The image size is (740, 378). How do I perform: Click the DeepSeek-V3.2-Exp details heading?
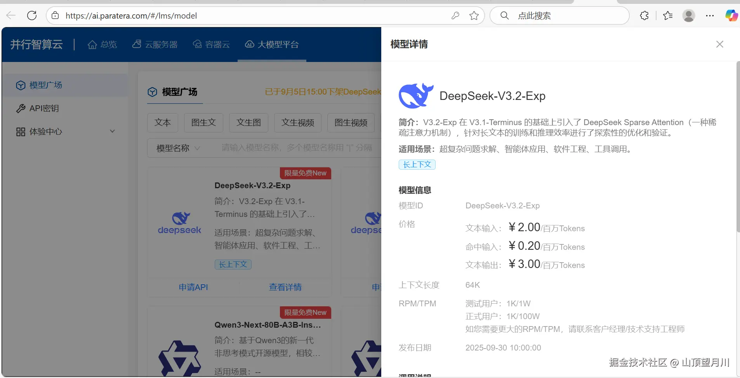pos(492,96)
